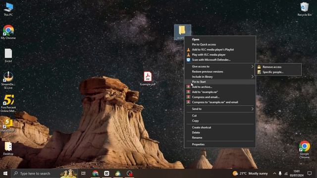This screenshot has width=317, height=178.
Task: Choose Rename from the context menu
Action: click(x=220, y=137)
